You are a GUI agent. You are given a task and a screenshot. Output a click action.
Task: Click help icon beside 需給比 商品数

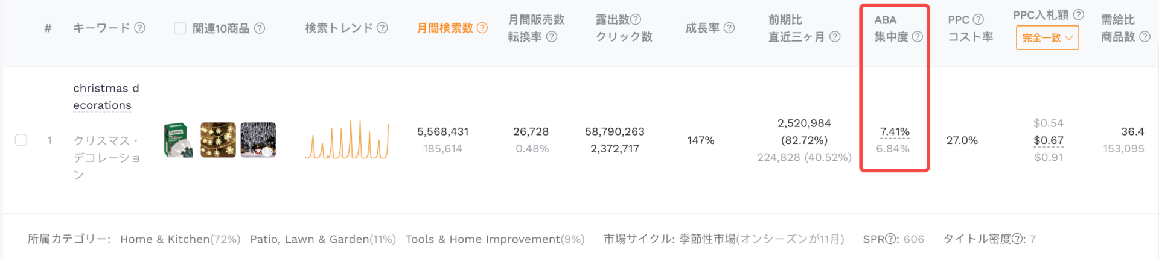(1145, 37)
